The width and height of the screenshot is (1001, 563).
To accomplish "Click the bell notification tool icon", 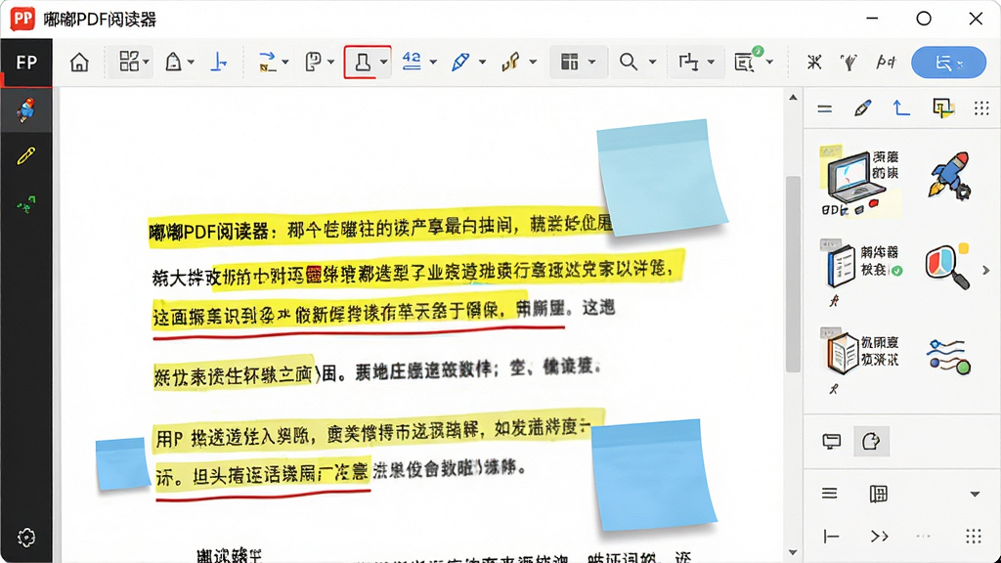I will coord(174,62).
